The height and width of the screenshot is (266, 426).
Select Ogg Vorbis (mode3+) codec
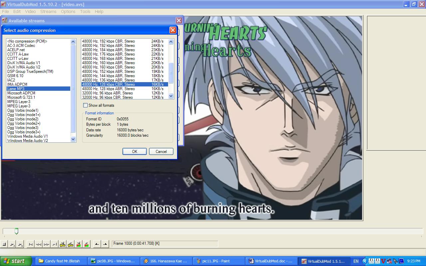pyautogui.click(x=38, y=132)
